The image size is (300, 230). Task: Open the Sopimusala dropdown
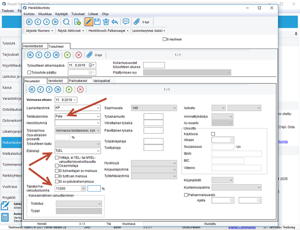(174, 108)
